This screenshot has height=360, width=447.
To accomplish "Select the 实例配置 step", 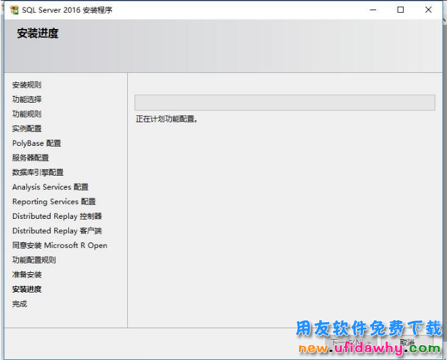I will [26, 128].
